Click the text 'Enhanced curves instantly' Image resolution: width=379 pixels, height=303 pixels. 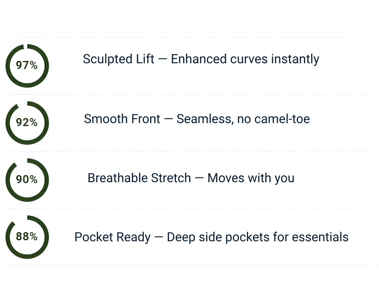245,59
